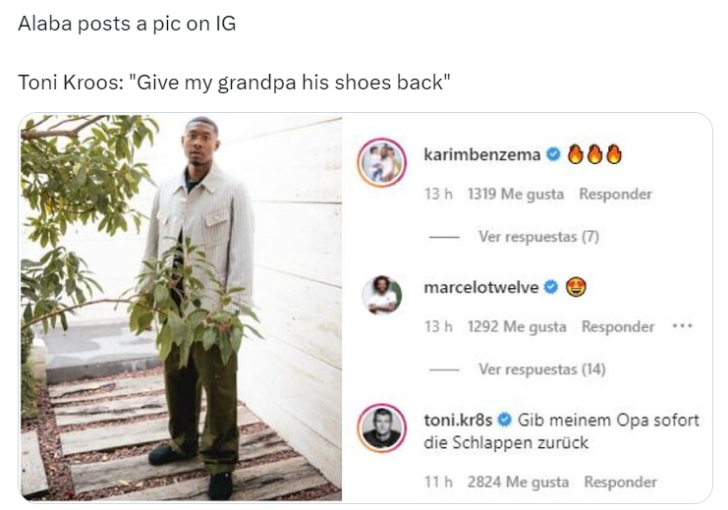Open more options on marcelotwelve's comment

pyautogui.click(x=683, y=326)
